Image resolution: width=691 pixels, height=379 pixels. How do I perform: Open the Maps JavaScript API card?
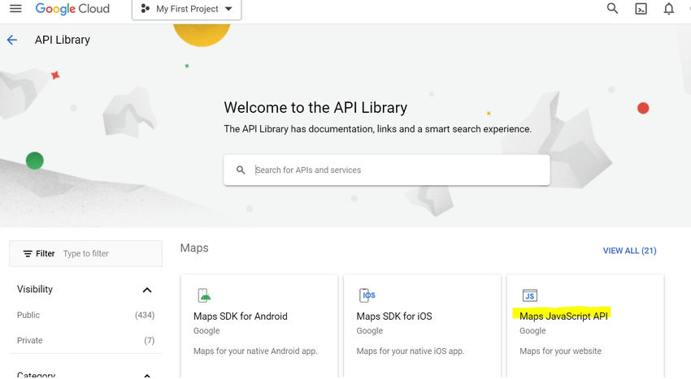(x=585, y=326)
